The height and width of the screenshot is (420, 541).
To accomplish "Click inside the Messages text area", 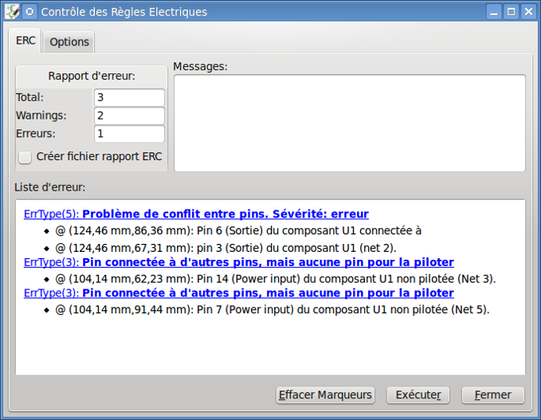I will [x=349, y=123].
